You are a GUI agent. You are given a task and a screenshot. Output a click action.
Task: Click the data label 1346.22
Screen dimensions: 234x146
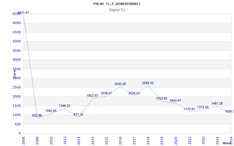[64, 106]
